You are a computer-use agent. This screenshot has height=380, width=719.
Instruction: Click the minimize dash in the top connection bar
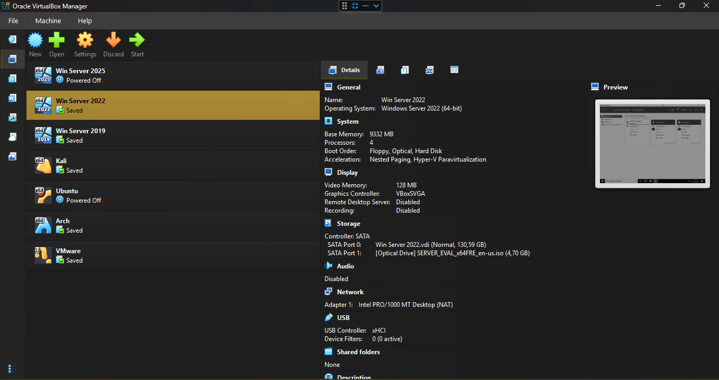pyautogui.click(x=366, y=6)
